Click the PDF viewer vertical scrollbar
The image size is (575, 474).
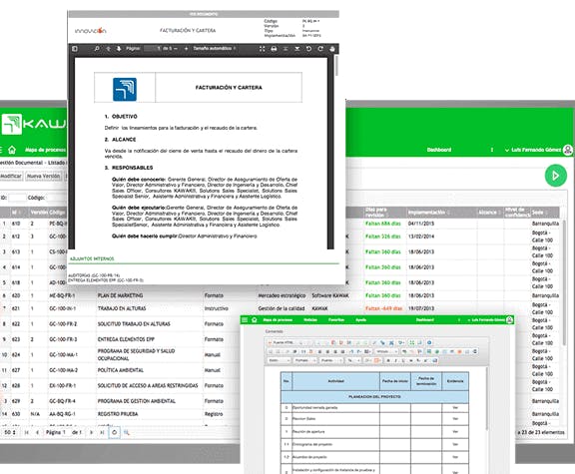point(336,66)
